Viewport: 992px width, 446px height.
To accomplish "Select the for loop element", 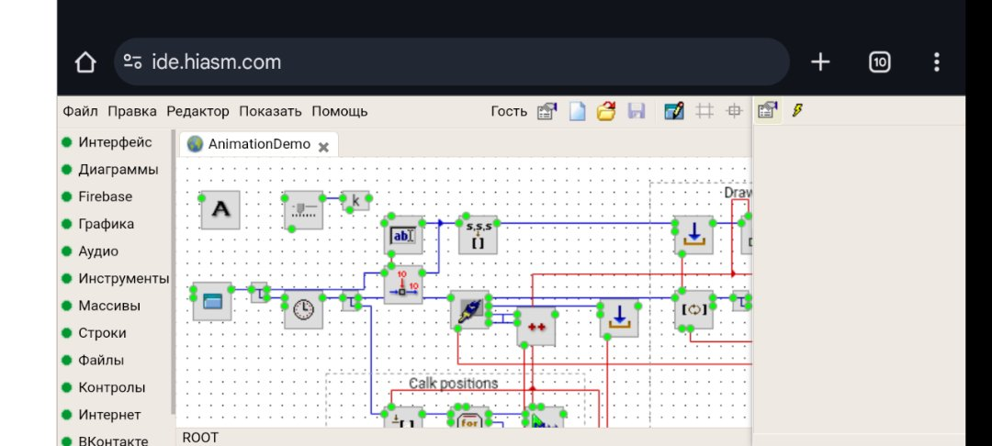I will coord(468,418).
